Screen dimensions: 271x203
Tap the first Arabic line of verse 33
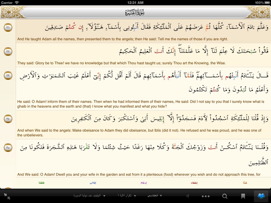click(x=144, y=76)
